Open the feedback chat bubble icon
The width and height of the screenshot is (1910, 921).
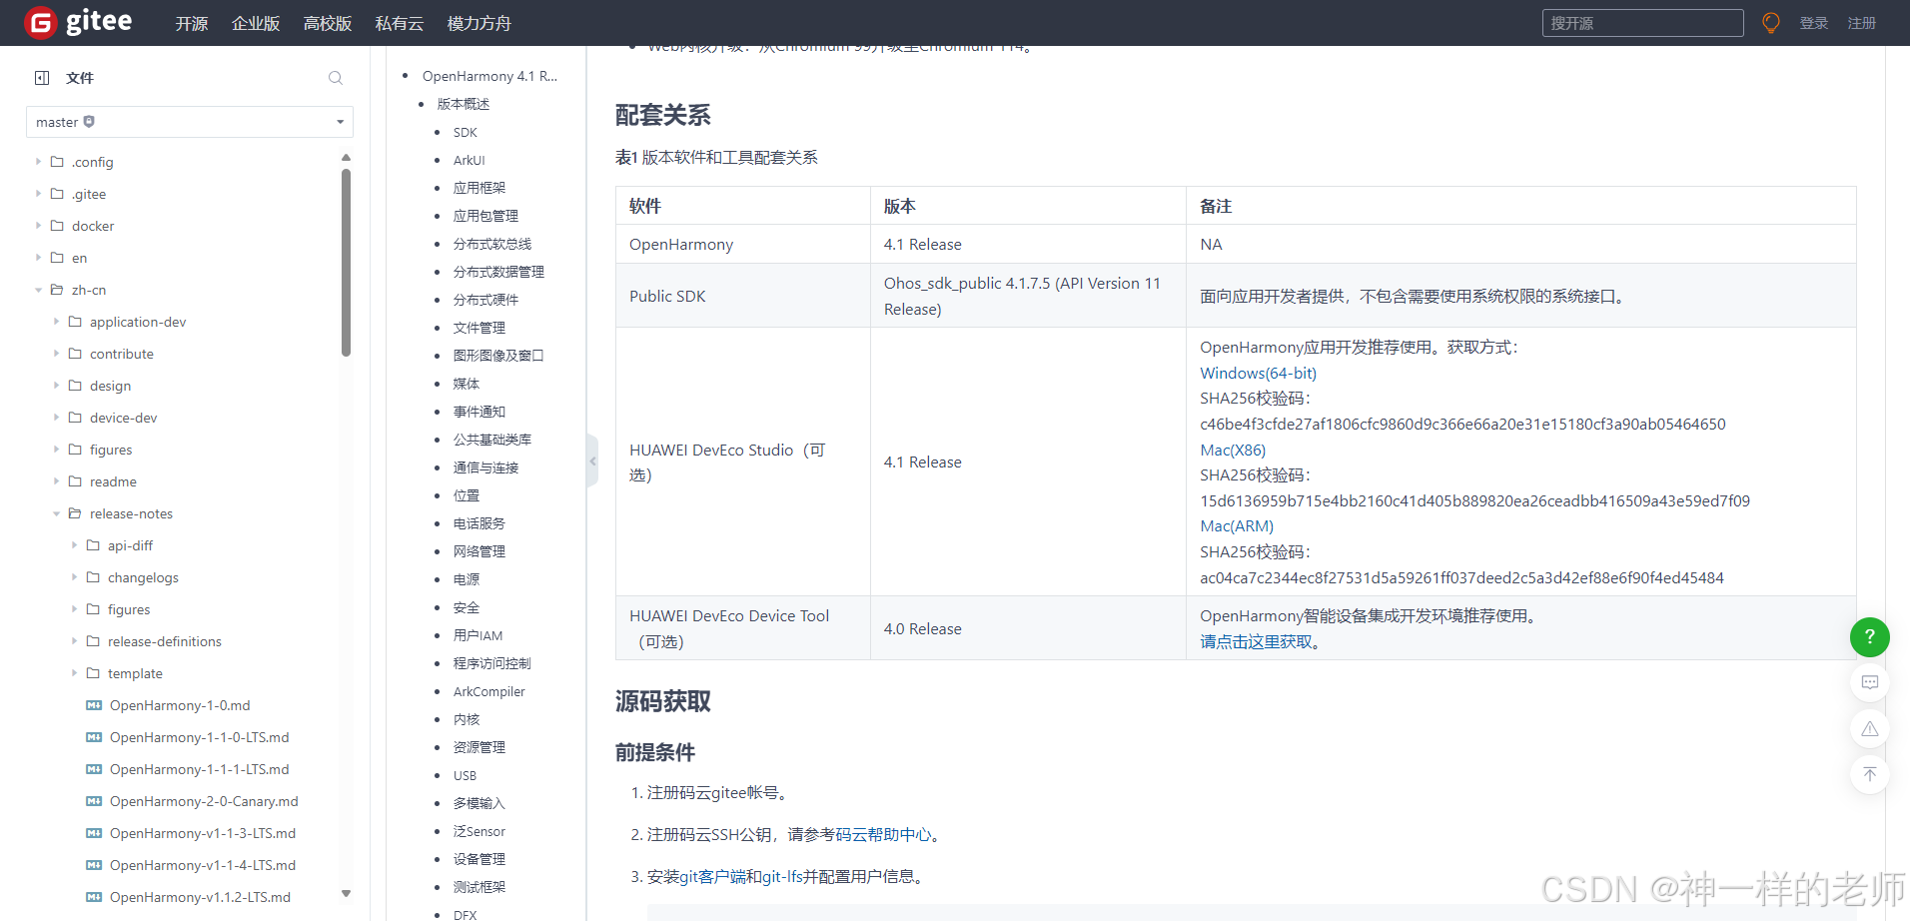[1870, 682]
